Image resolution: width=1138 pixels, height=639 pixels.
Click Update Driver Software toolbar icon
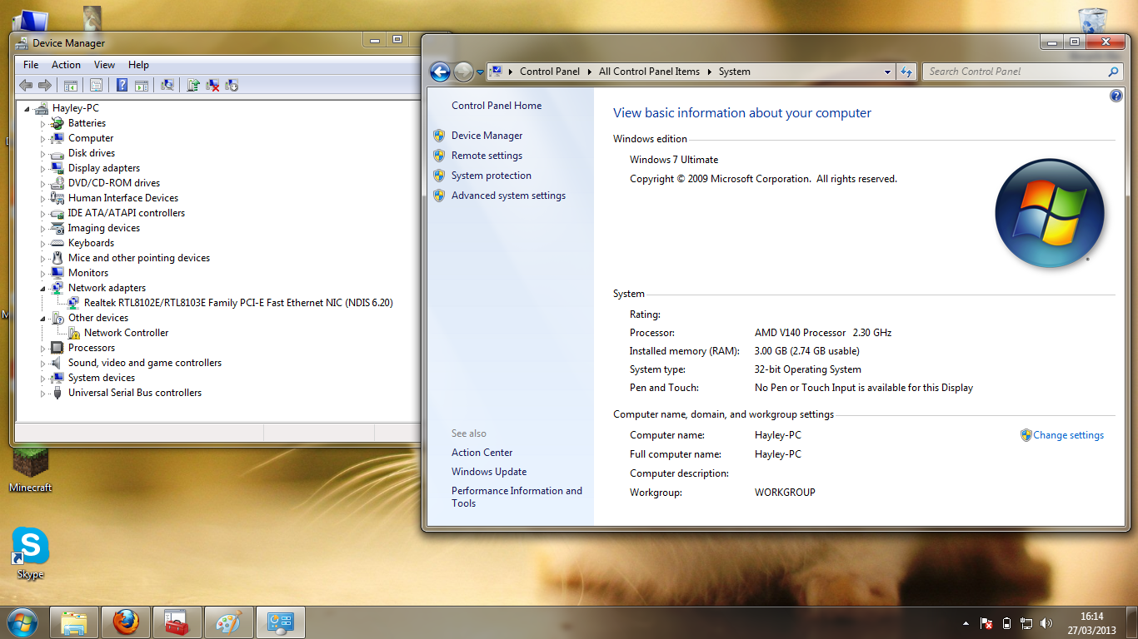tap(193, 85)
